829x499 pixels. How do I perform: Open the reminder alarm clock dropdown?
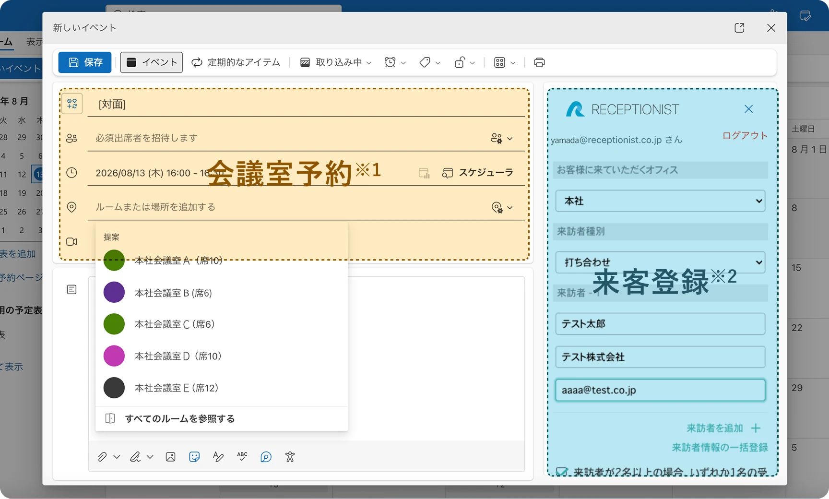pyautogui.click(x=395, y=62)
